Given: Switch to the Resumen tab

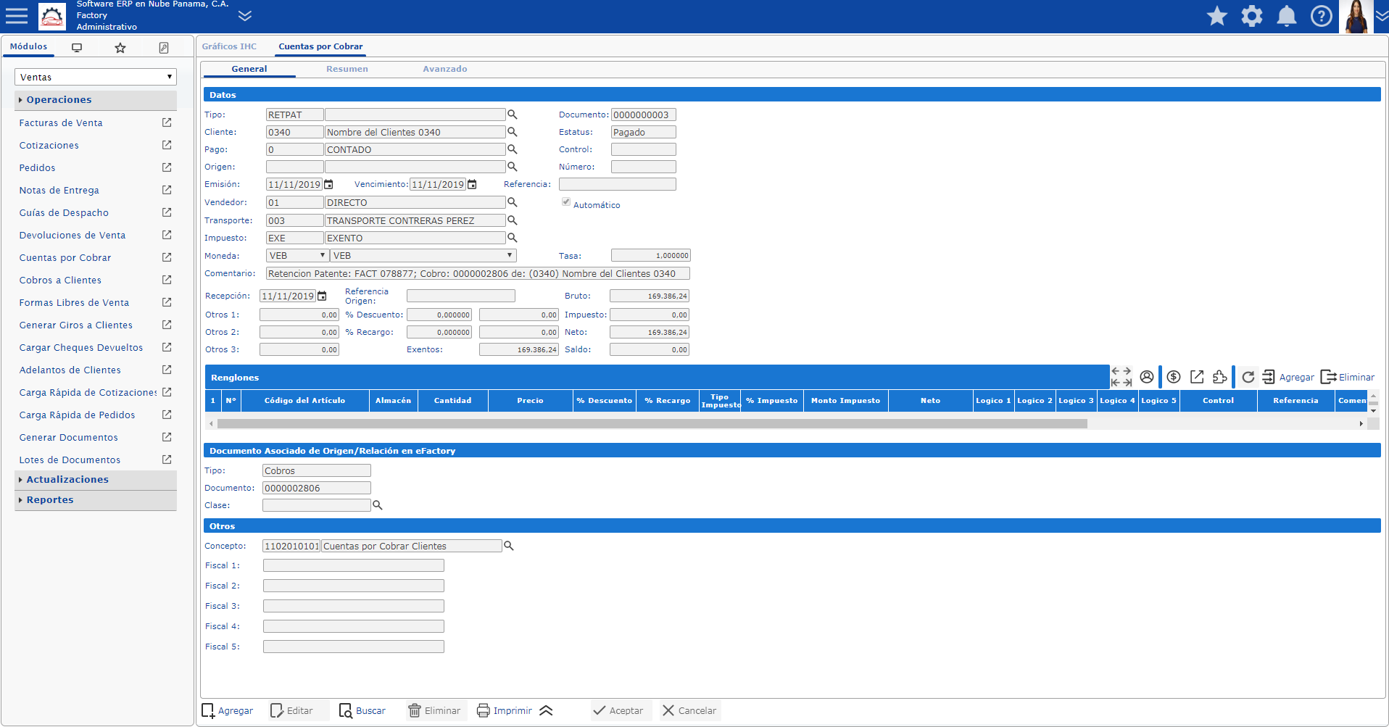Looking at the screenshot, I should click(347, 69).
